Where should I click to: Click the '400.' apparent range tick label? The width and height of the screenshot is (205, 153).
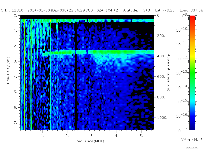(161, 56)
